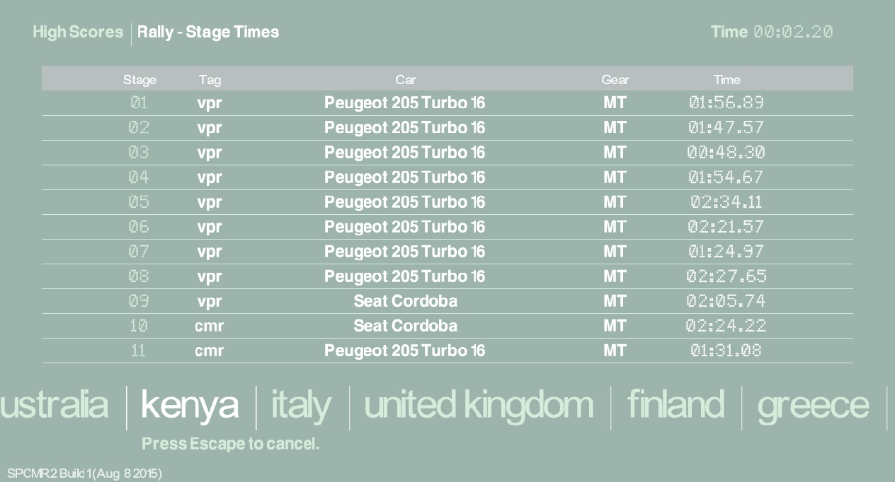Click the Car column header
This screenshot has width=895, height=482.
[405, 80]
